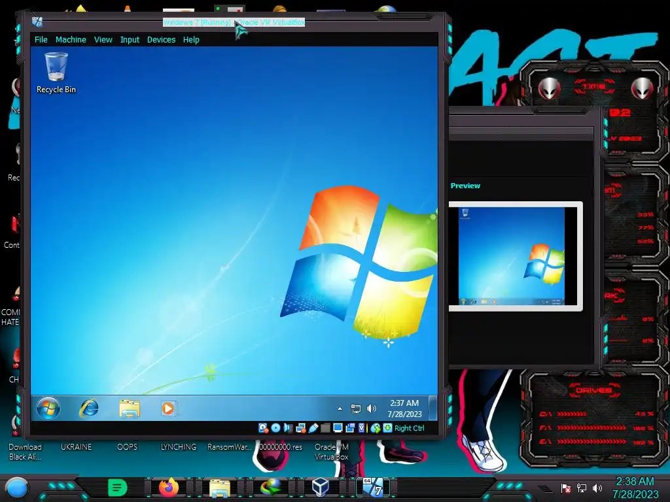Click the recording indicator in VM status bar
Screen dimensions: 670x502
point(351,427)
